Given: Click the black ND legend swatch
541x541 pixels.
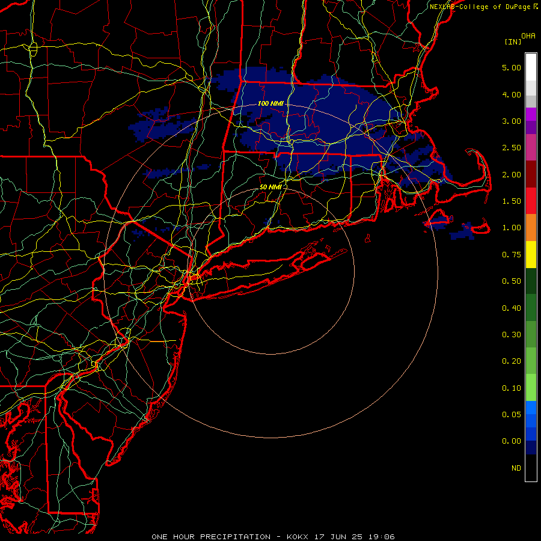Looking at the screenshot, I should 531,468.
